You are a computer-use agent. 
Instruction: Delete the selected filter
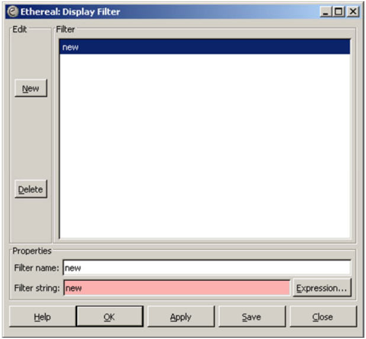pos(31,189)
